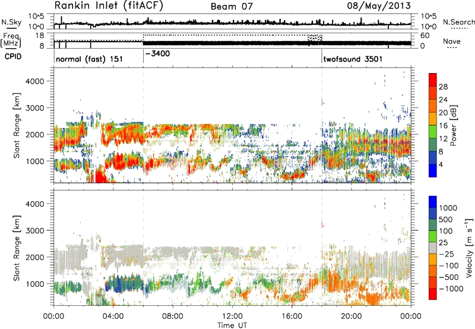This screenshot has height=329, width=475.
Task: Click the Rankin Inlet (fitACF) title
Action: click(109, 6)
